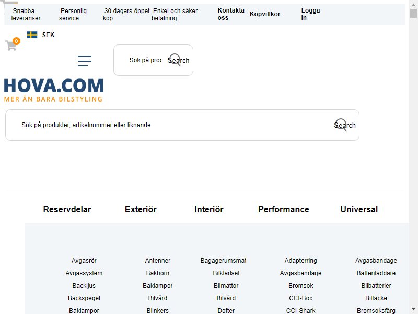
Task: Open the CCI-Box category
Action: click(301, 298)
